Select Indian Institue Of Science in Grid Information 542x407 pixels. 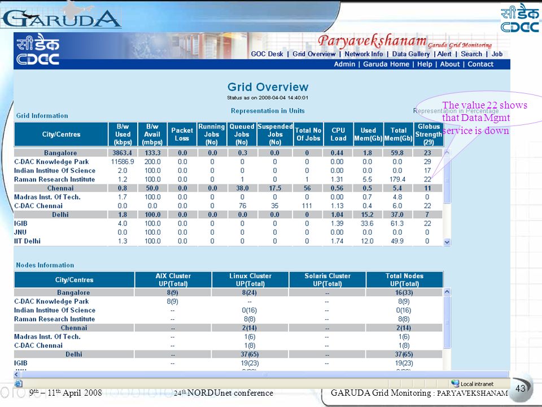228,171
